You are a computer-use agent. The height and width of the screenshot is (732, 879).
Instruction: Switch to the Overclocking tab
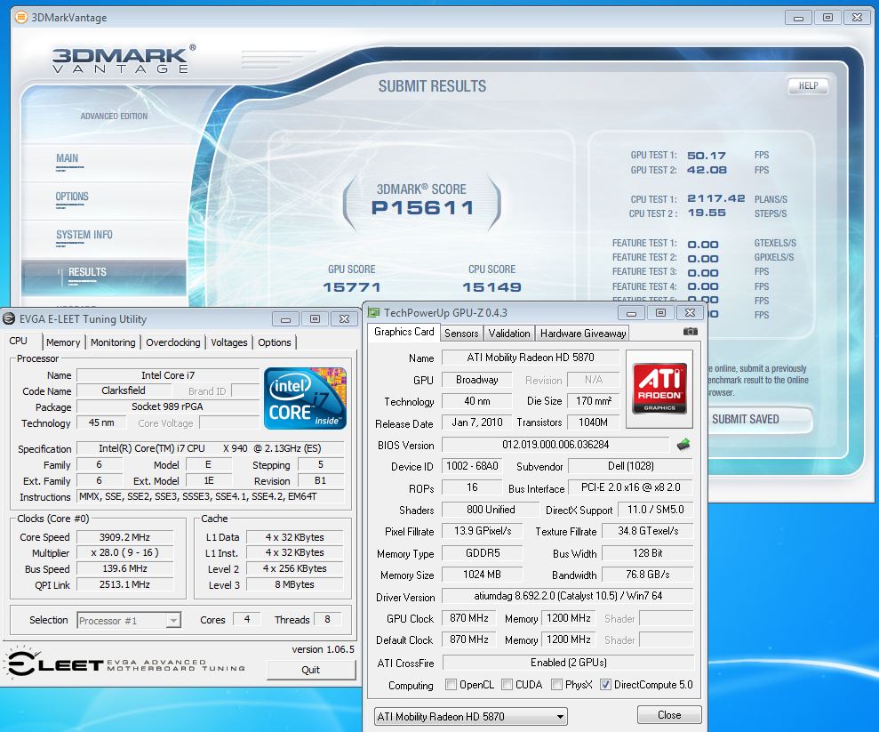pyautogui.click(x=172, y=342)
